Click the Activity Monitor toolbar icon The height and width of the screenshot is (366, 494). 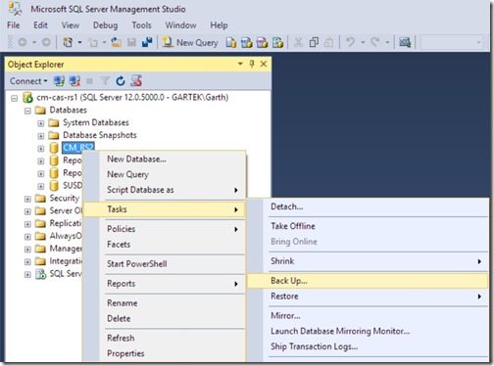(405, 42)
